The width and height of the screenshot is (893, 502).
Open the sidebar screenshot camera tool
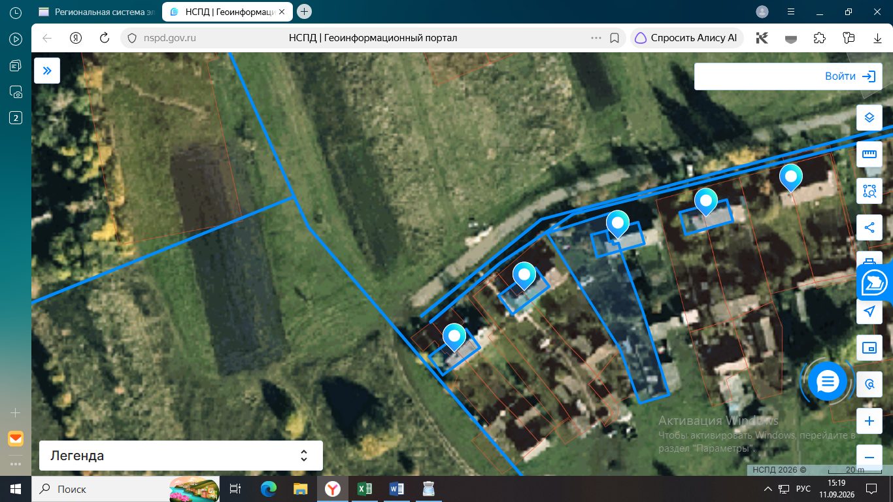pyautogui.click(x=16, y=92)
